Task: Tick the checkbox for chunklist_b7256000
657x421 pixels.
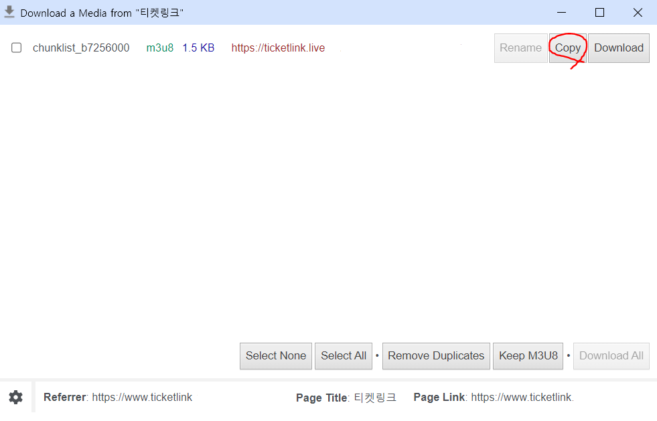Action: (x=17, y=48)
